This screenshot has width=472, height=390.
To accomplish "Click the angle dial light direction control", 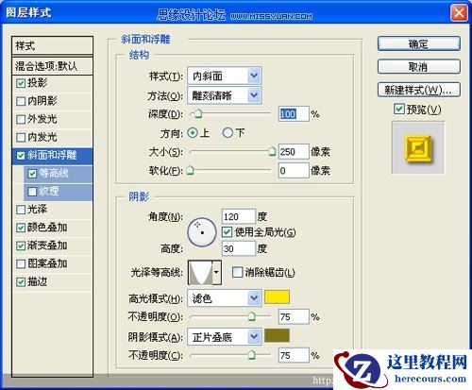I will [202, 232].
